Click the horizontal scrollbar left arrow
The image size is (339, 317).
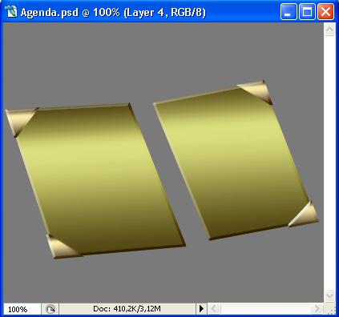[214, 309]
